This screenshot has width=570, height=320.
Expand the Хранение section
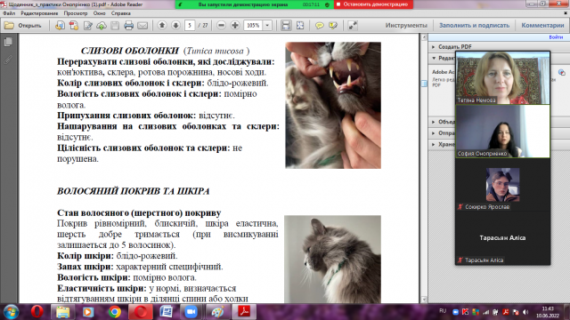pos(444,144)
